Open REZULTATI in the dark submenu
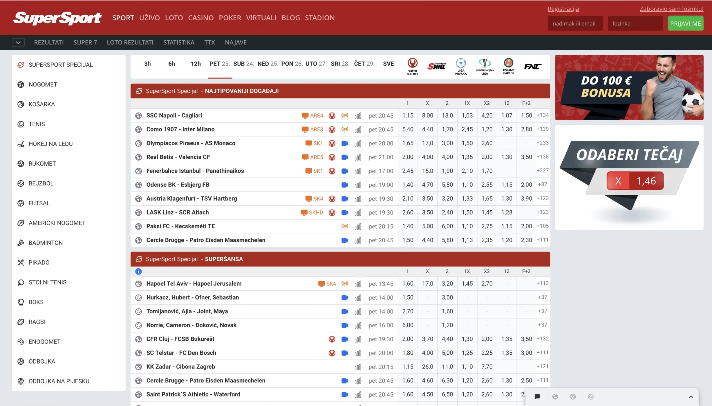 (x=49, y=43)
